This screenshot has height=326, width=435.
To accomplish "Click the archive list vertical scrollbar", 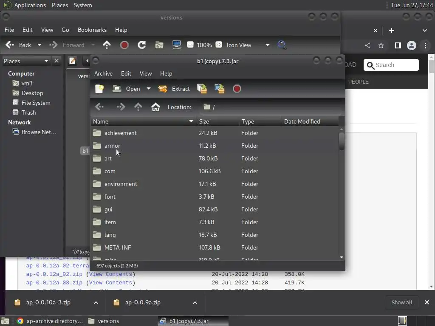I will click(342, 141).
